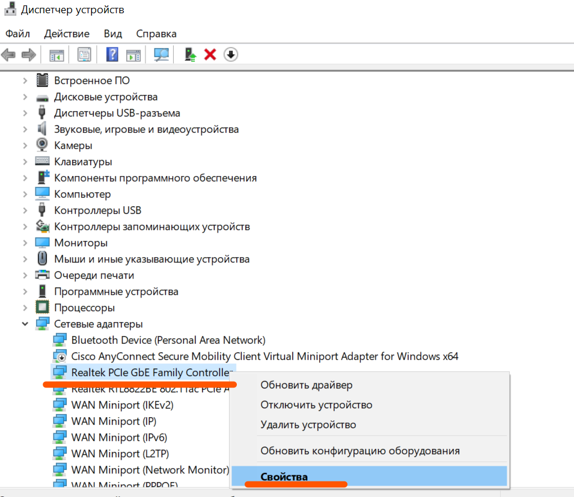Select WAN Miniport (IPv6) adapter
Image resolution: width=574 pixels, height=497 pixels.
point(120,438)
